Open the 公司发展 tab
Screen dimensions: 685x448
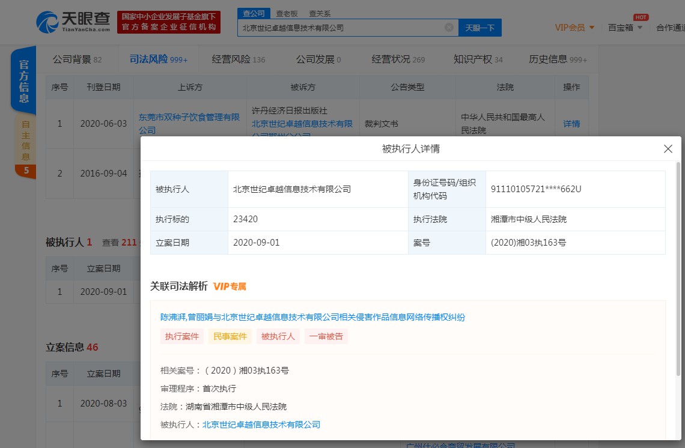318,59
